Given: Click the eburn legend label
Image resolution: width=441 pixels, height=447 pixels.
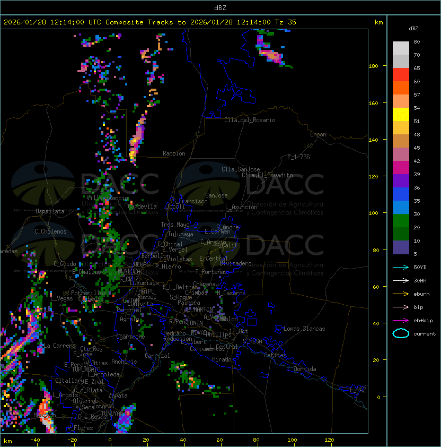Looking at the screenshot, I should click(x=421, y=294).
